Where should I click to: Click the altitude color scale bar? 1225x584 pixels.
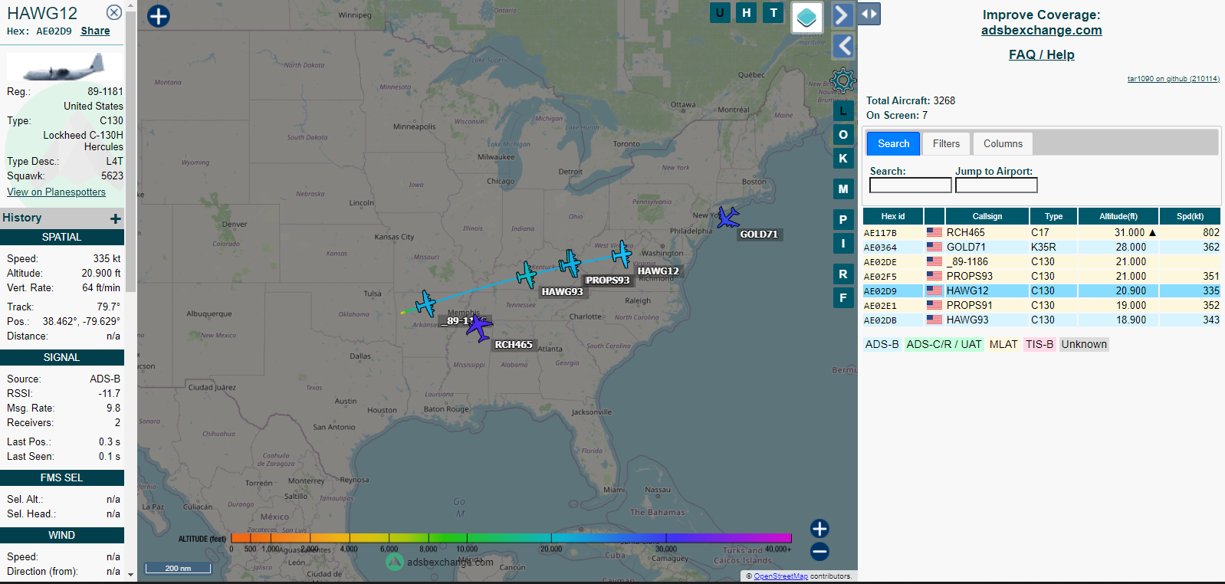click(x=511, y=538)
